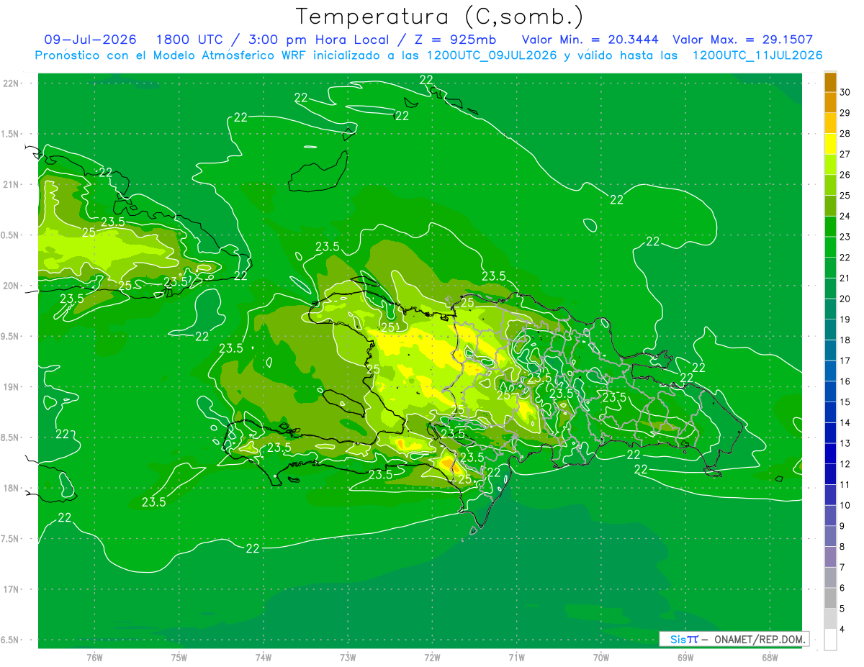Screen dimensions: 864x667
Task: Click the longitude axis label "72W"
Action: (433, 657)
